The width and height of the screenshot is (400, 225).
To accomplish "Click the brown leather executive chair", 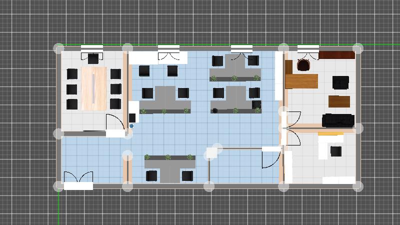I will pos(303,64).
